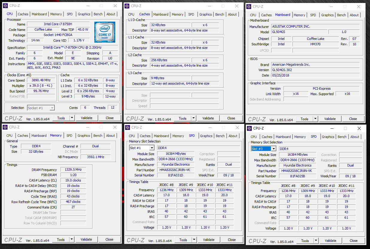This screenshot has height=249, width=370.
Task: Switch to Caches tab in Slot #1 SPD window
Action: point(145,136)
